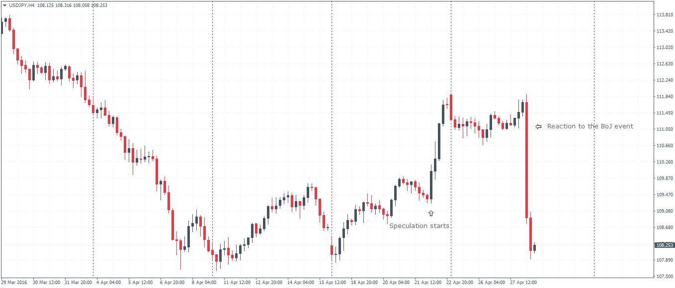
Task: Click the 113.810 price axis label
Action: tap(665, 14)
